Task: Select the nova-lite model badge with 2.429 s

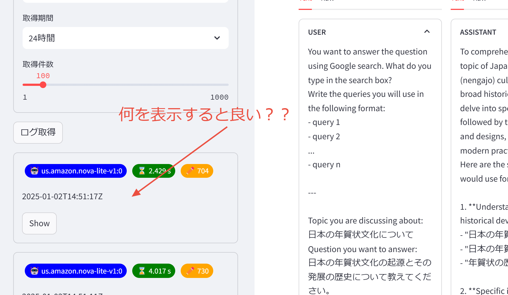Action: [76, 171]
